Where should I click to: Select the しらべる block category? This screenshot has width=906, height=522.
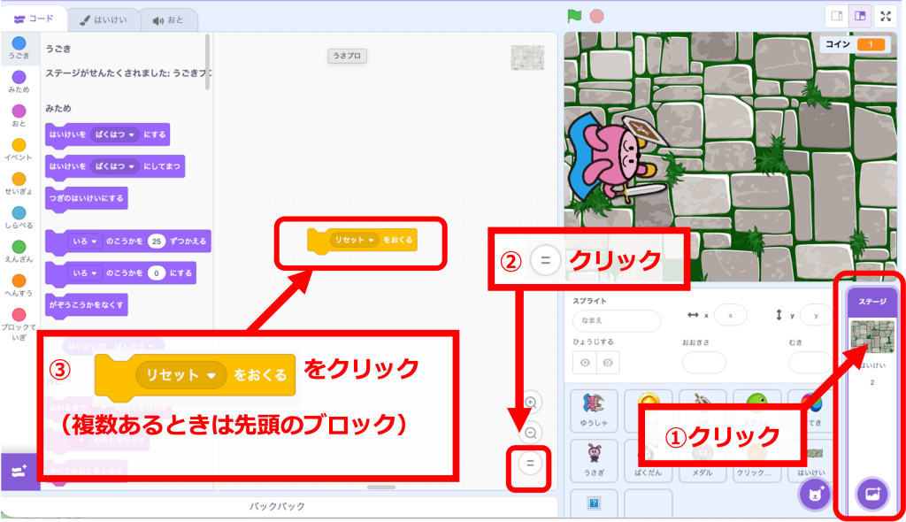coord(19,218)
